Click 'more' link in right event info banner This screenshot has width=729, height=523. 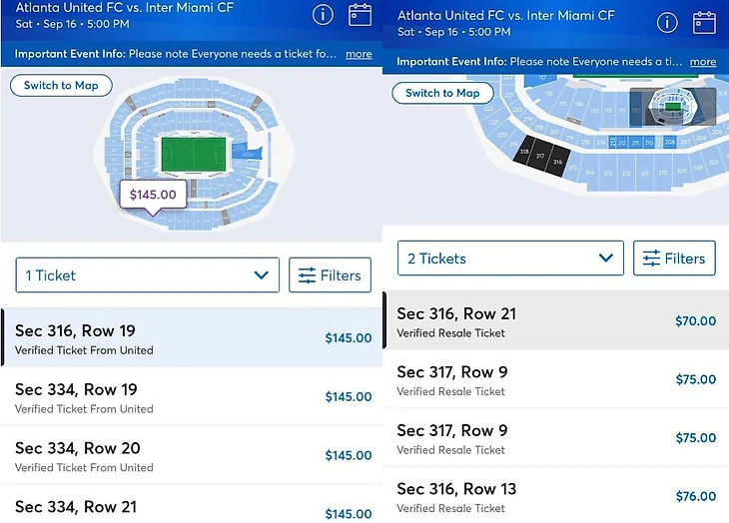coord(703,62)
